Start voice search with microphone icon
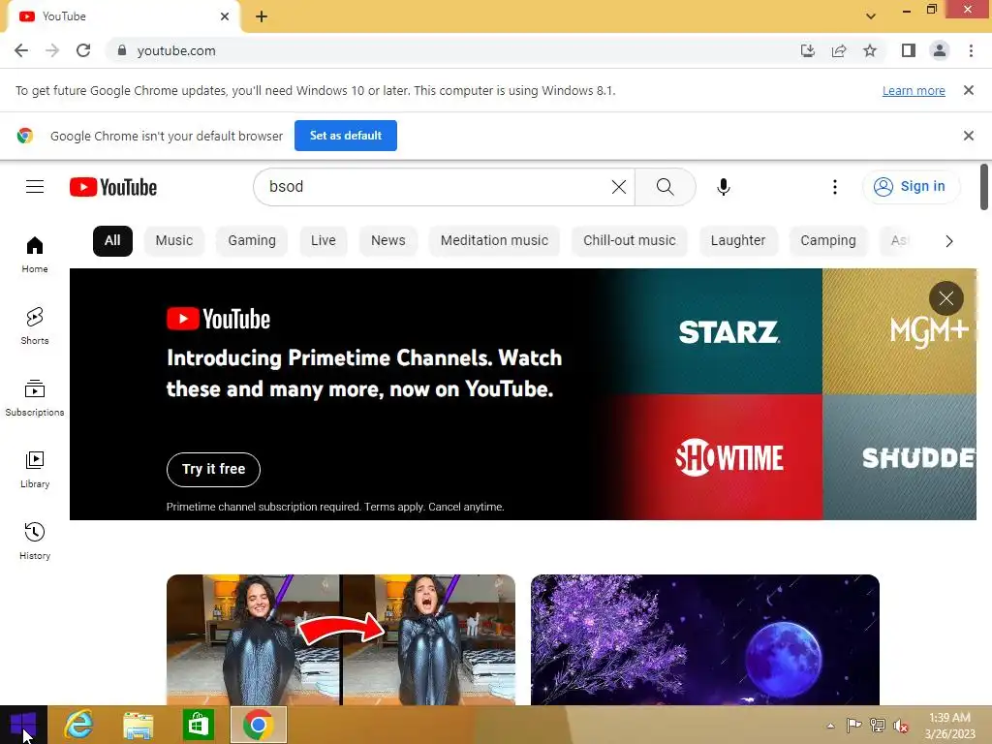992x744 pixels. pyautogui.click(x=724, y=187)
